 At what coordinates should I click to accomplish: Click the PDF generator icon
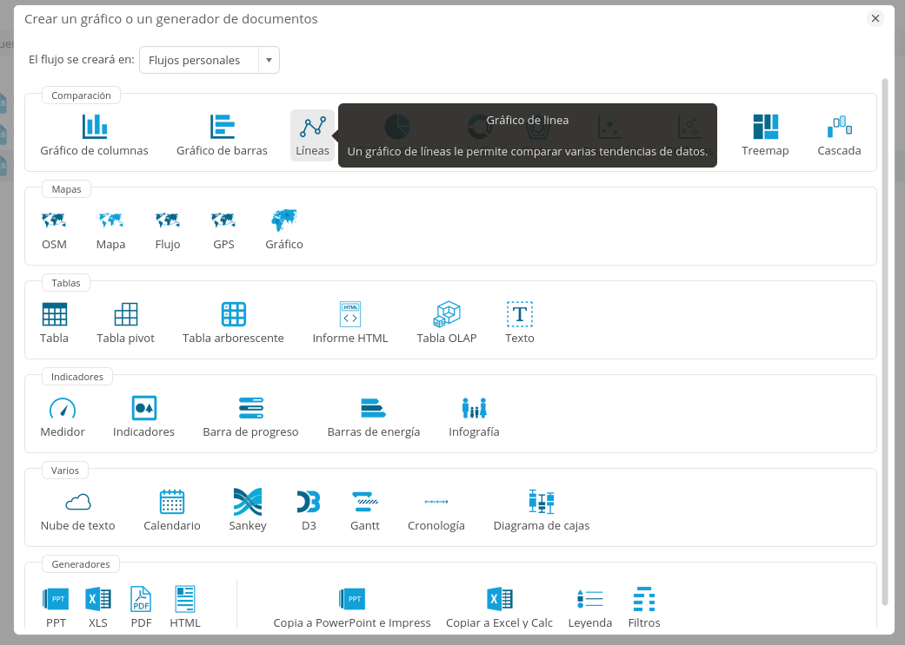(x=141, y=600)
